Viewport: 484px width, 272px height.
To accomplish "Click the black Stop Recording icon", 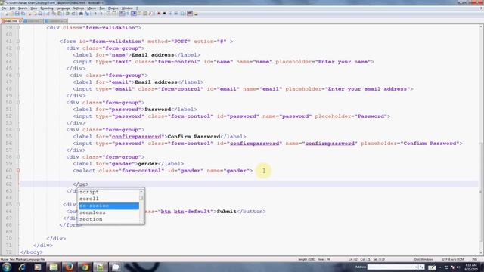I will pyautogui.click(x=164, y=14).
